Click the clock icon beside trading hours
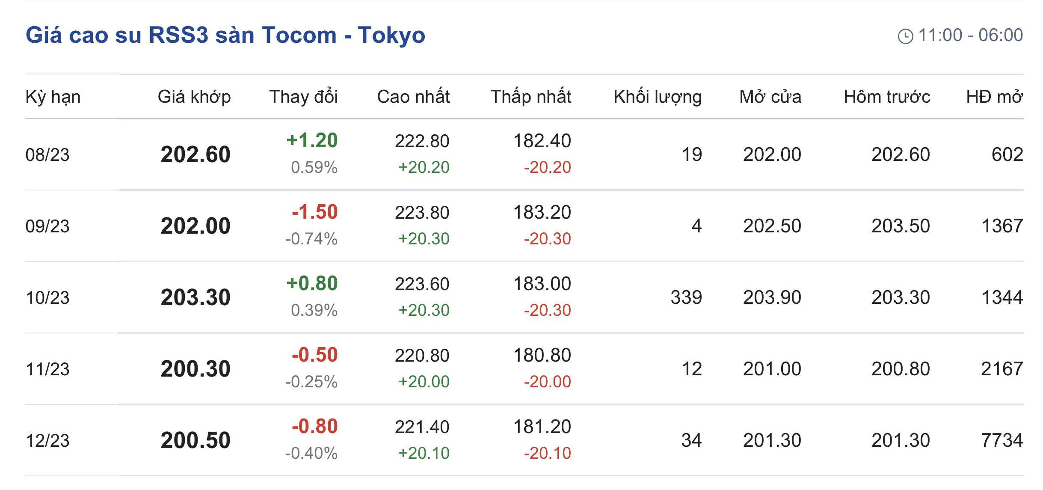Viewport: 1043px width, 490px height. (905, 36)
